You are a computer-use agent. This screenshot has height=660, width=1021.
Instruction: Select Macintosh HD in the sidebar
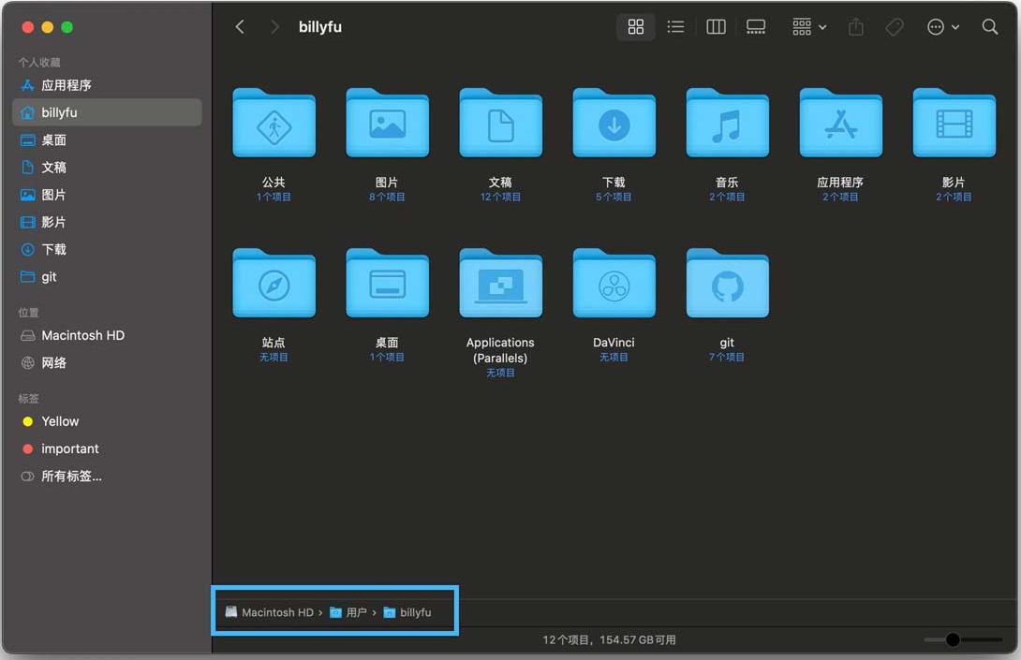click(x=82, y=335)
